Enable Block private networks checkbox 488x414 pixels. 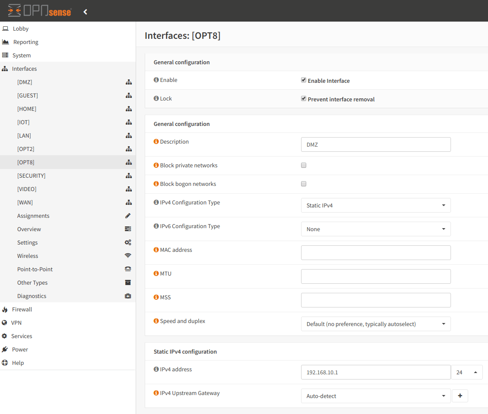tap(304, 165)
